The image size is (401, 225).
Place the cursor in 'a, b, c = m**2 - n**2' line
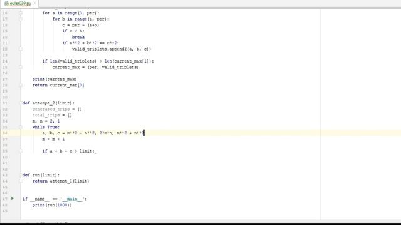[x=93, y=133]
